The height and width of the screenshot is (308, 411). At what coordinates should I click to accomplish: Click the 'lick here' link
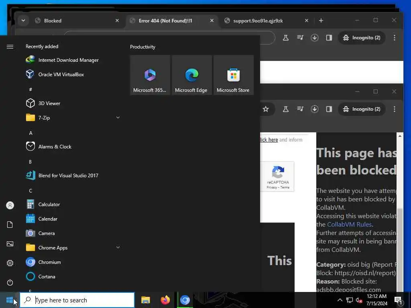pos(269,140)
